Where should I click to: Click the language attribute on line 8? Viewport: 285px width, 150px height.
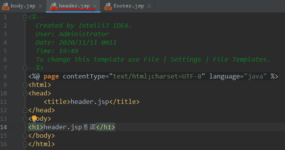(x=225, y=77)
